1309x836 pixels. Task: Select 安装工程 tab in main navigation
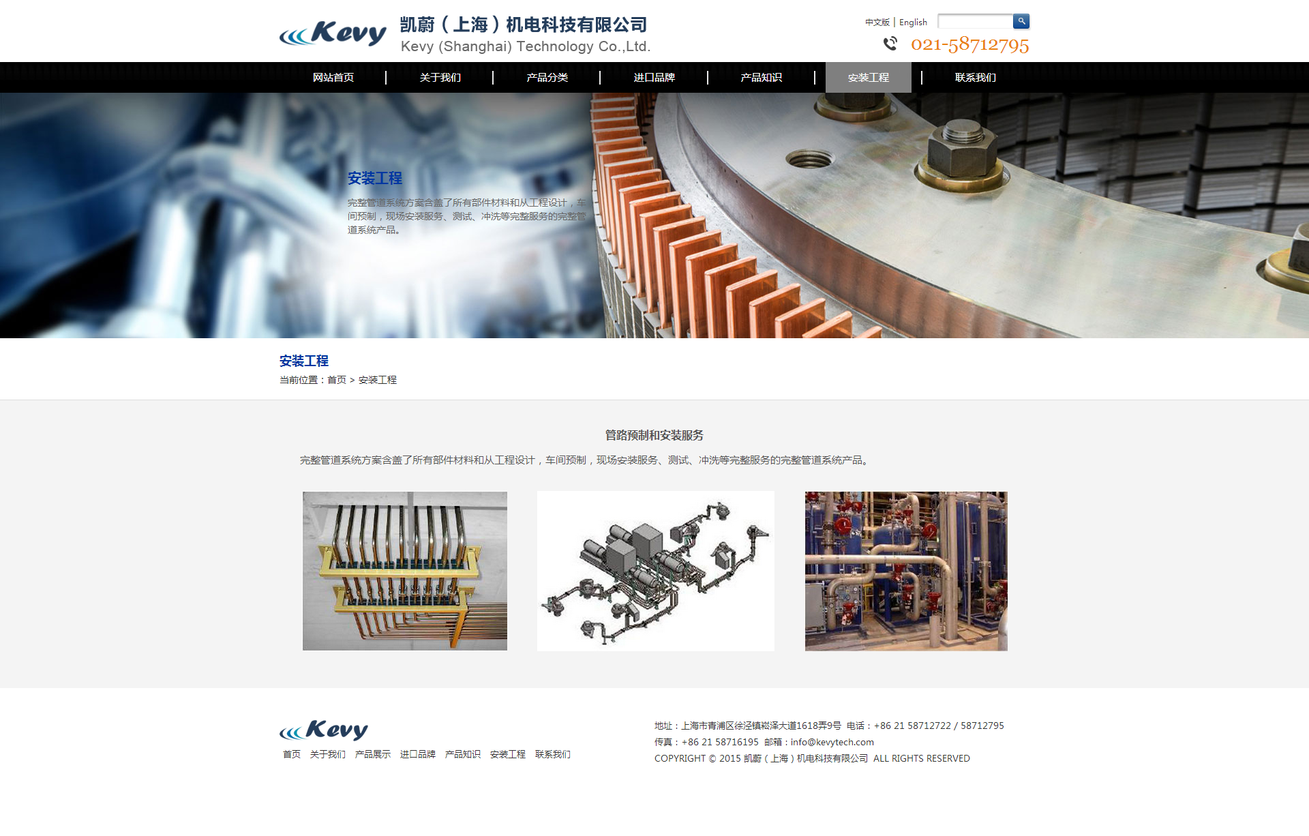pos(868,78)
